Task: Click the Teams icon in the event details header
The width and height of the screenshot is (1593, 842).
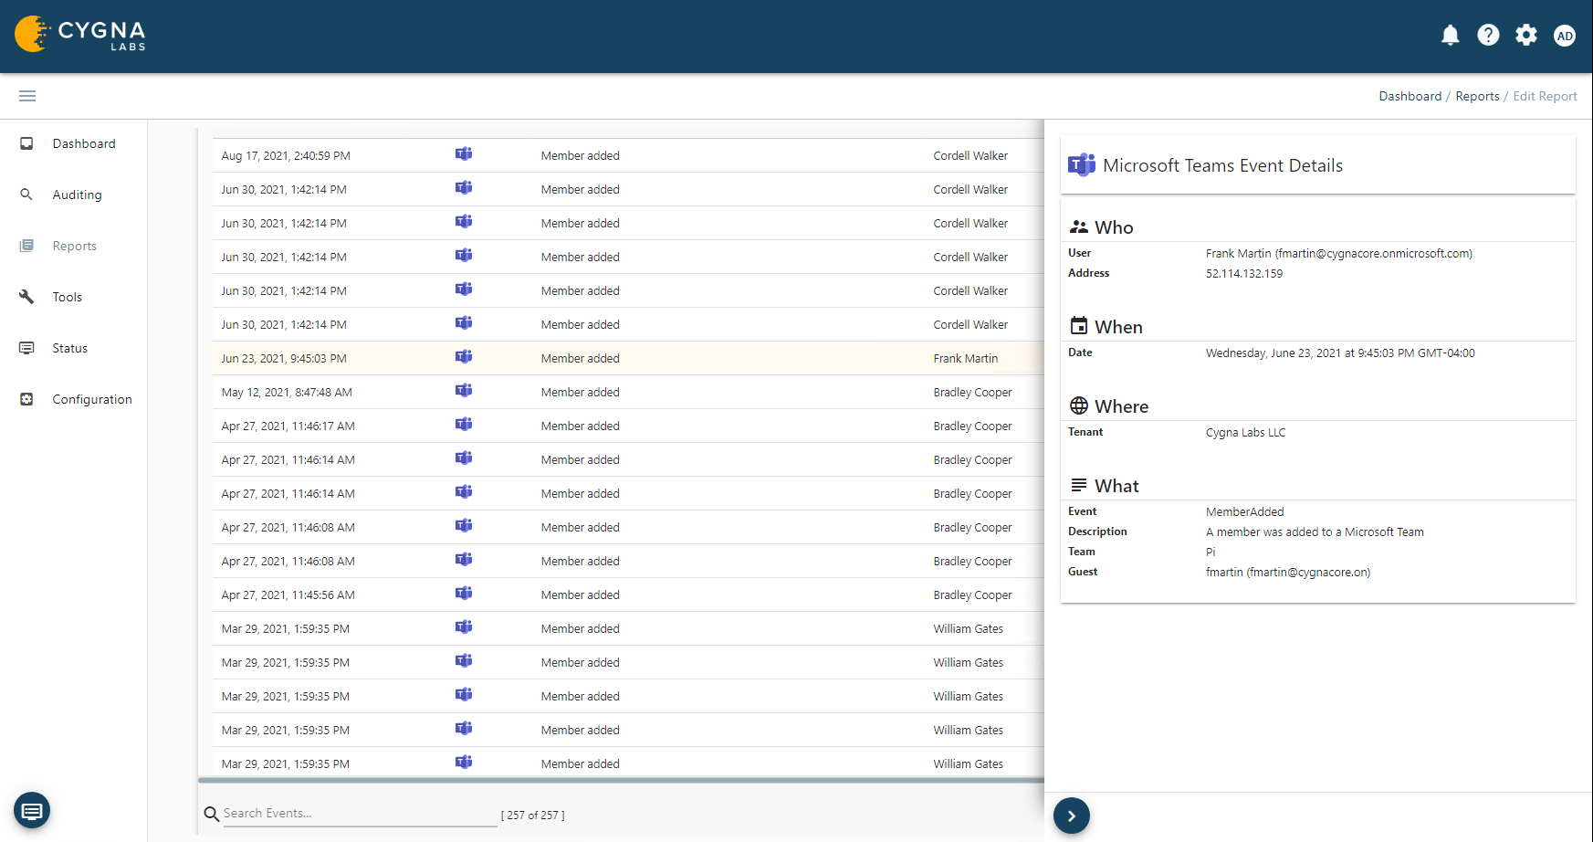Action: (1082, 165)
